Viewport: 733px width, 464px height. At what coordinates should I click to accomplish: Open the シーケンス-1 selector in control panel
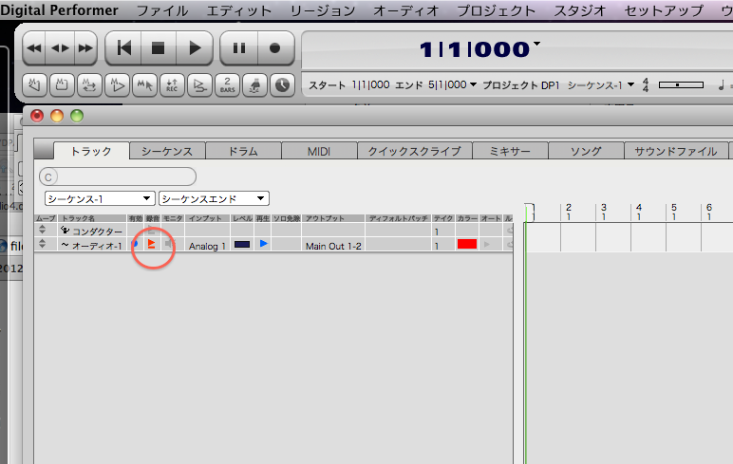(x=601, y=85)
